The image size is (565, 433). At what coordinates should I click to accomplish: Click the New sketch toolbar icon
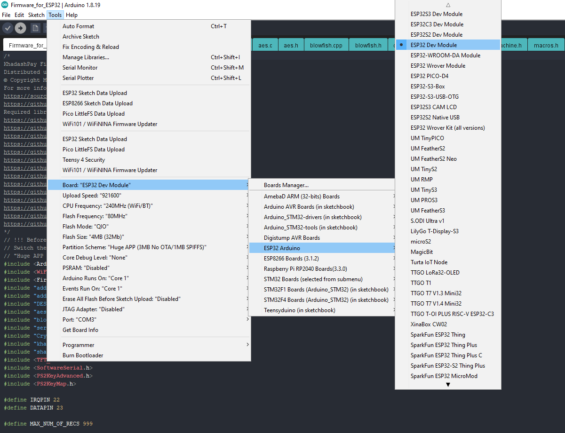tap(35, 28)
